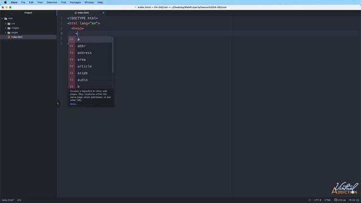Choose the 'a' tag suggestion
The image size is (361, 203).
90,39
